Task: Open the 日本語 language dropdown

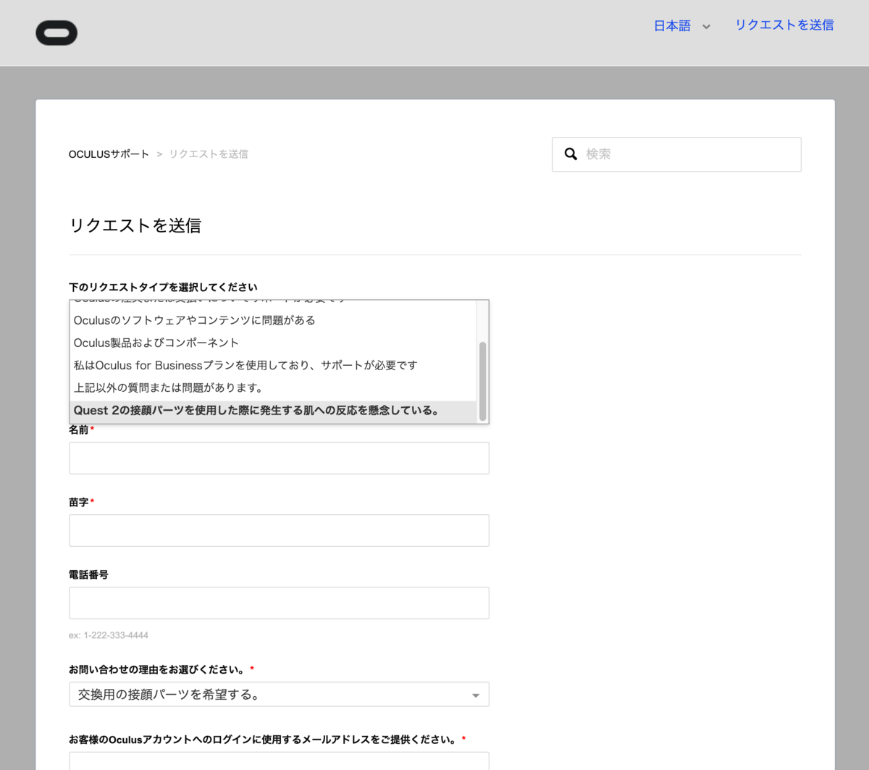Action: [x=681, y=26]
